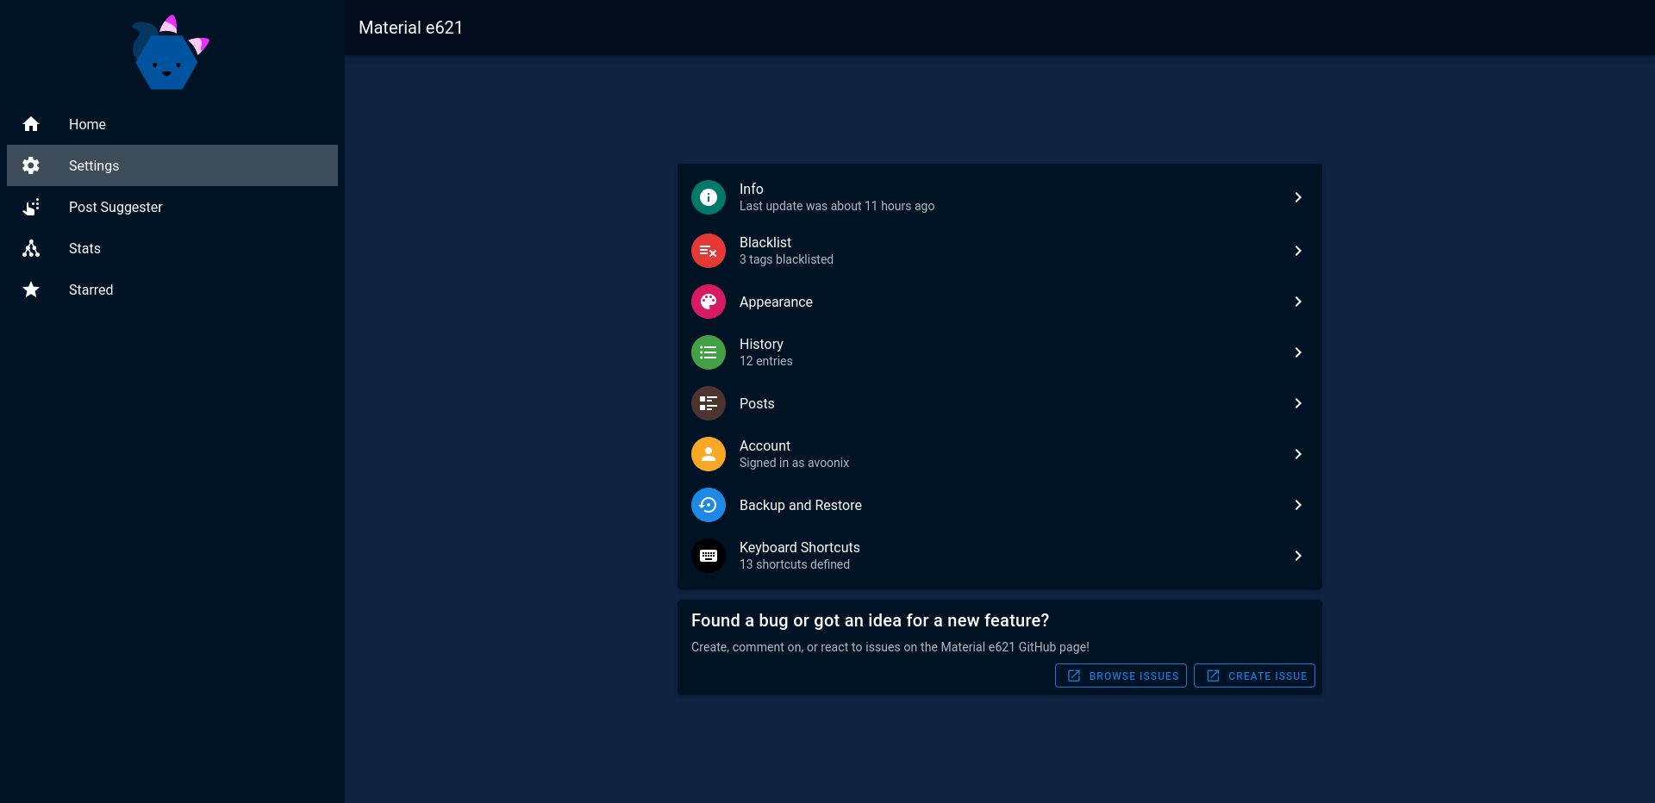Image resolution: width=1655 pixels, height=803 pixels.
Task: Click the 'Material e621' header title
Action: tap(410, 28)
